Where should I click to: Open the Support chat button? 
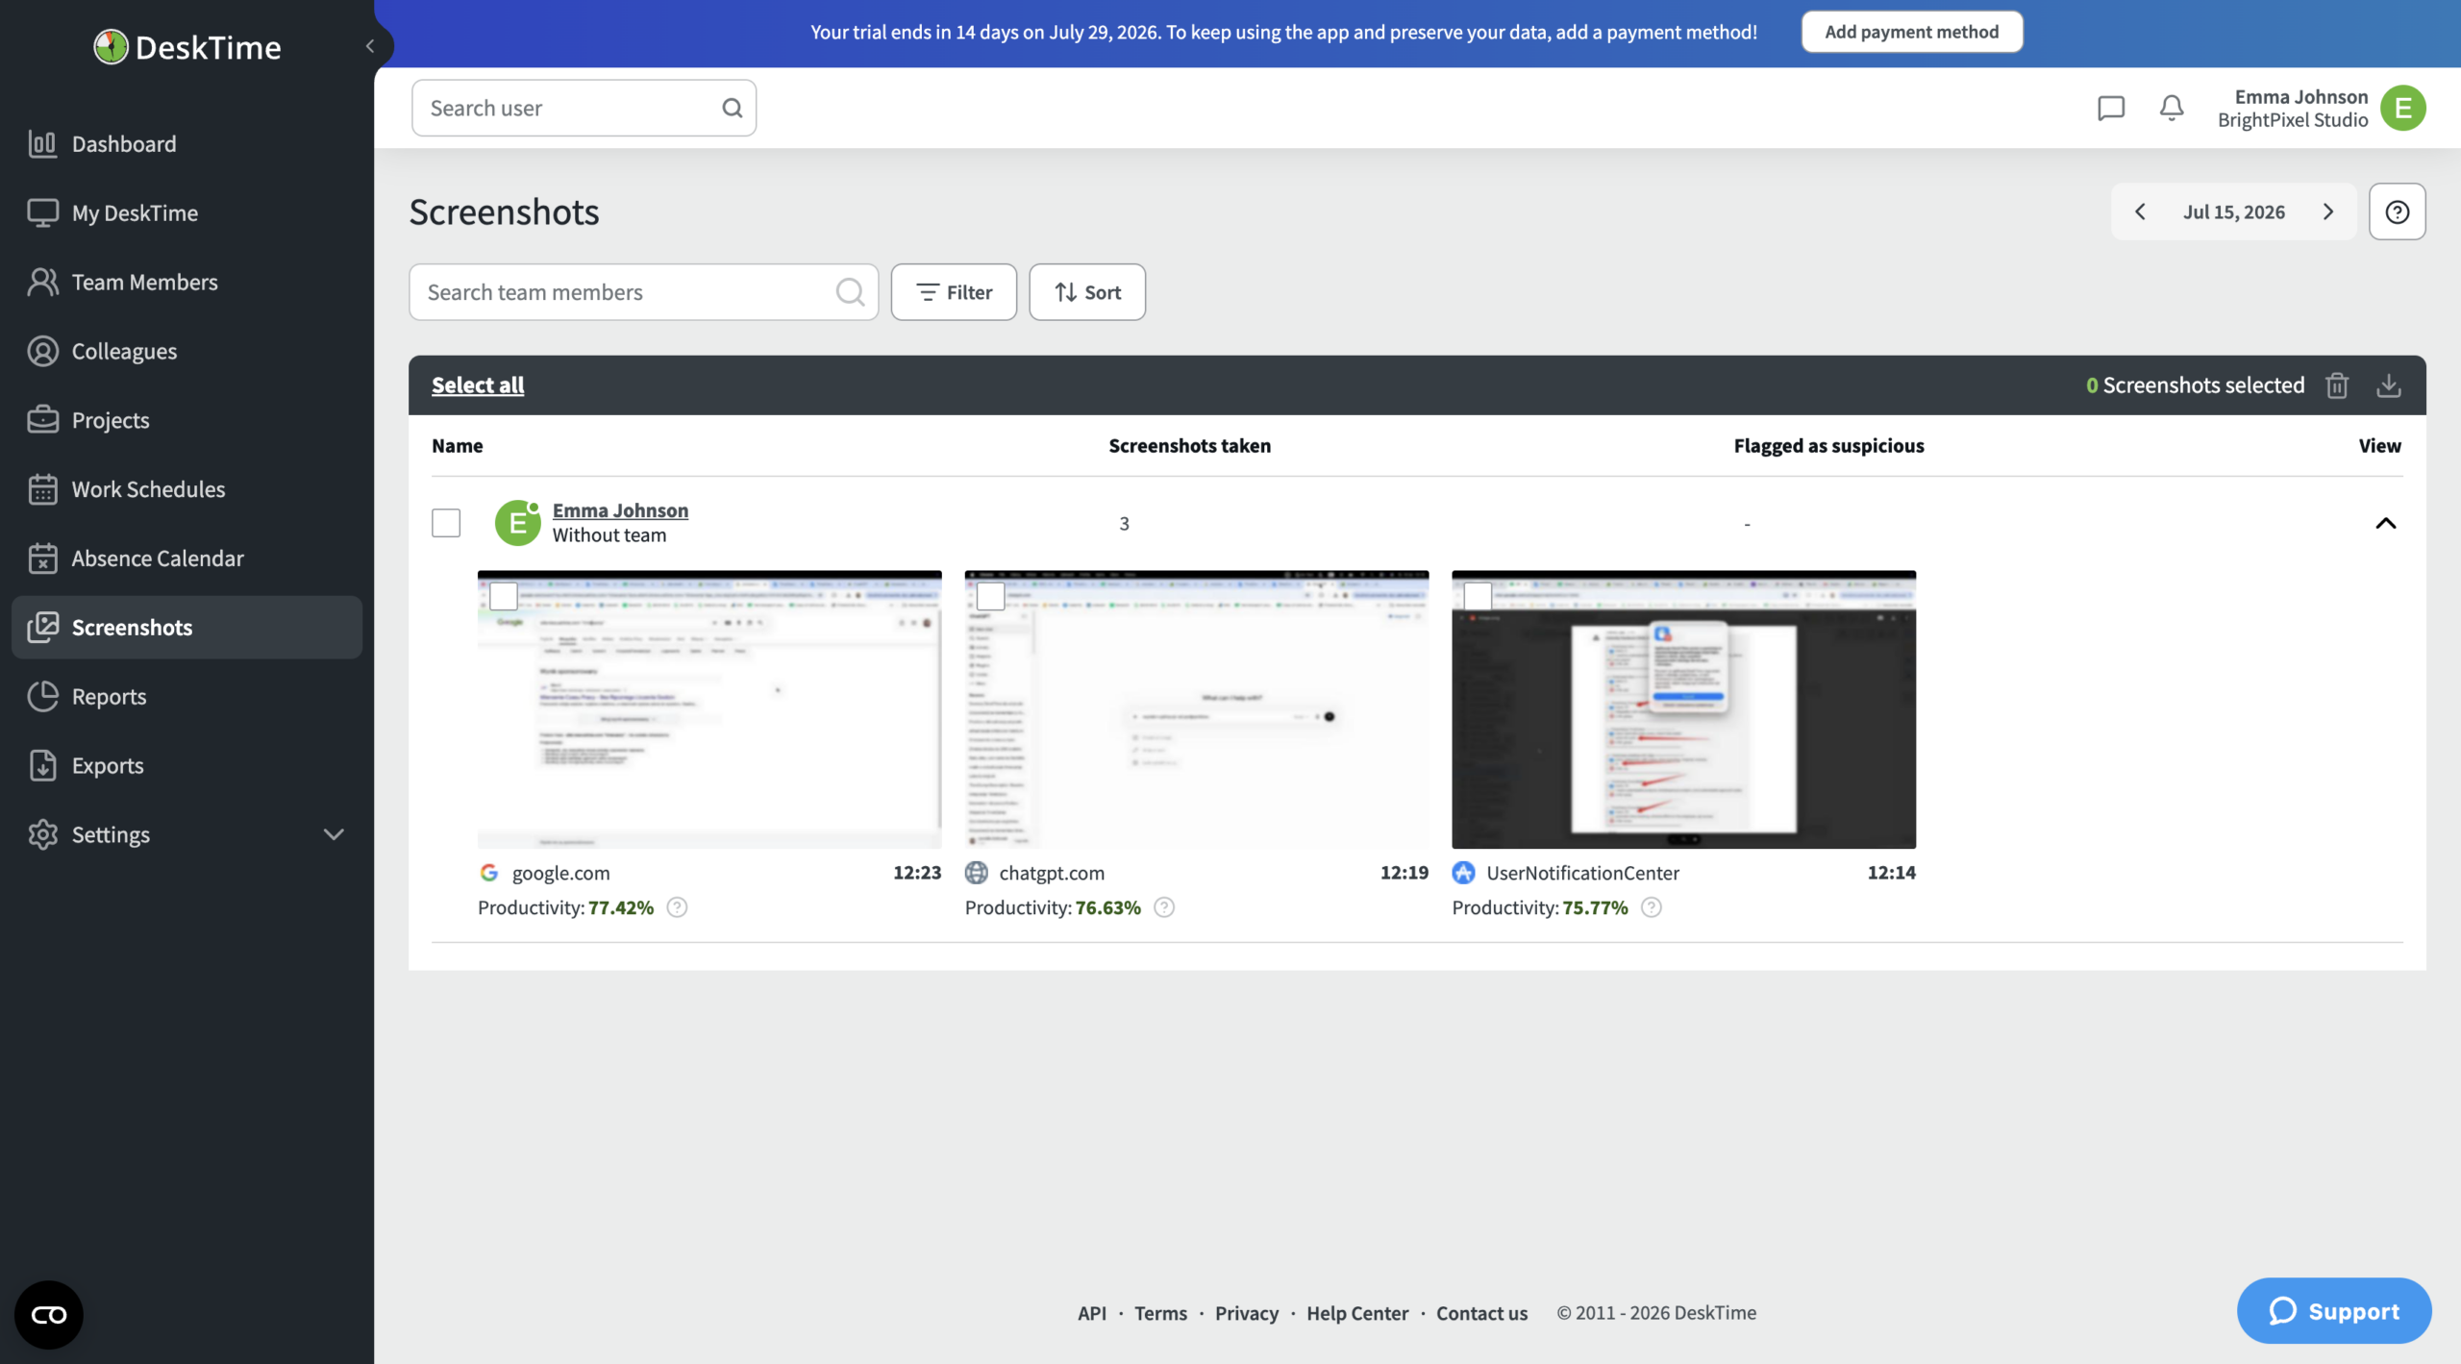tap(2333, 1311)
